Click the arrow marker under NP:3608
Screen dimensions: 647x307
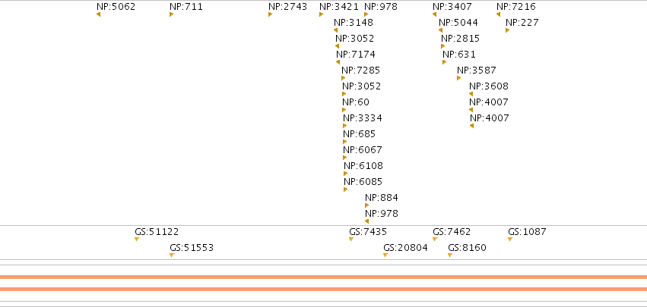point(471,94)
